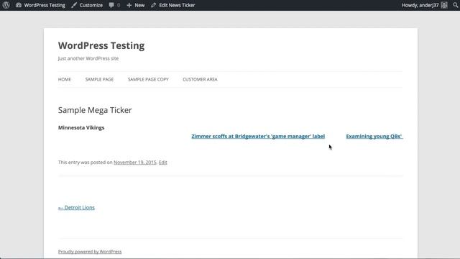The width and height of the screenshot is (460, 259).
Task: Click Edit News Ticker in admin bar
Action: 172,5
